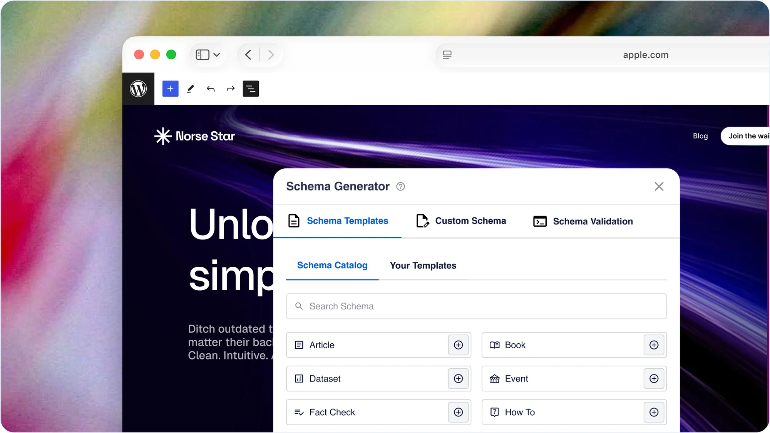The image size is (770, 433).
Task: Open the Schema Validation tab
Action: 583,221
